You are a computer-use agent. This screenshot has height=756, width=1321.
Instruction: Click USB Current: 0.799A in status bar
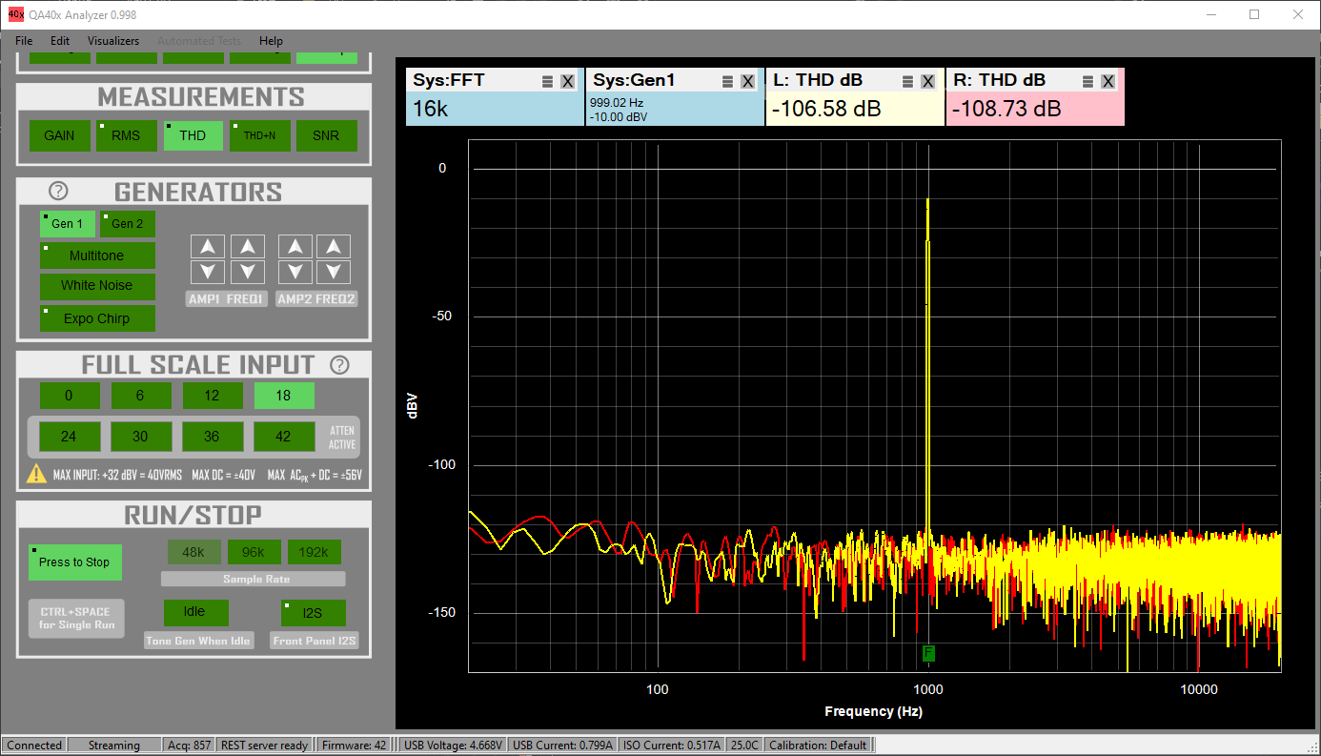coord(563,746)
